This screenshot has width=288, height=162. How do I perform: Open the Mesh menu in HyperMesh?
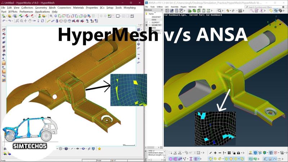(52, 8)
